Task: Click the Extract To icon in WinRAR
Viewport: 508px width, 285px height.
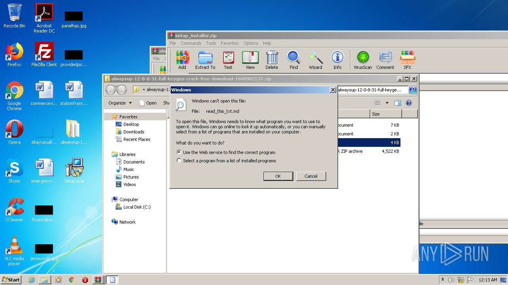Action: tap(205, 60)
